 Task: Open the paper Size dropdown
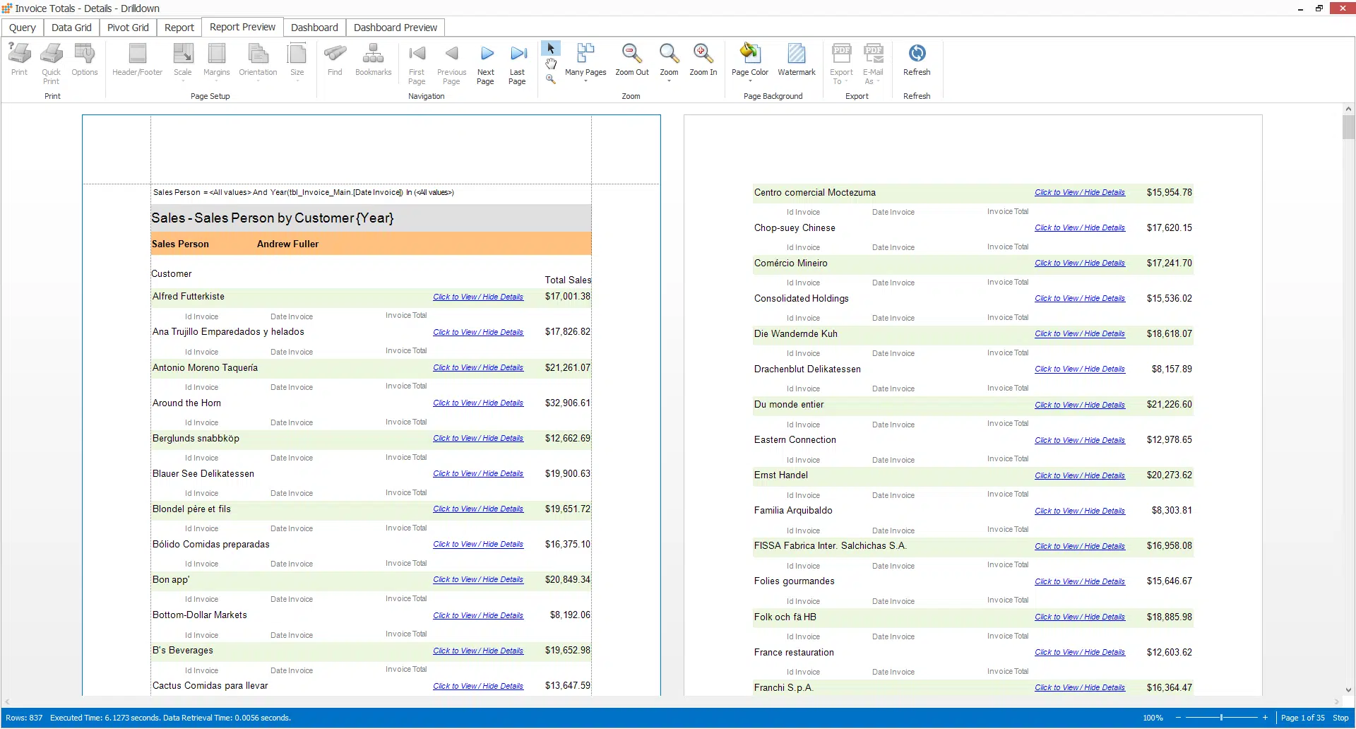297,62
